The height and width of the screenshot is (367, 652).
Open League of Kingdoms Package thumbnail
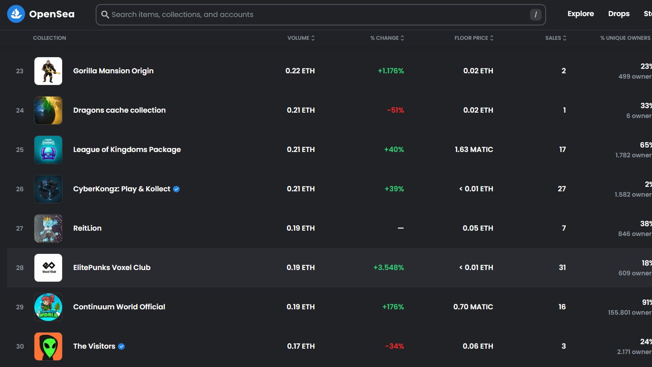tap(48, 150)
